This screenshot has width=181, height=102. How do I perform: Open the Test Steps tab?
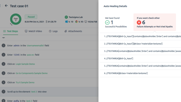pyautogui.click(x=11, y=31)
